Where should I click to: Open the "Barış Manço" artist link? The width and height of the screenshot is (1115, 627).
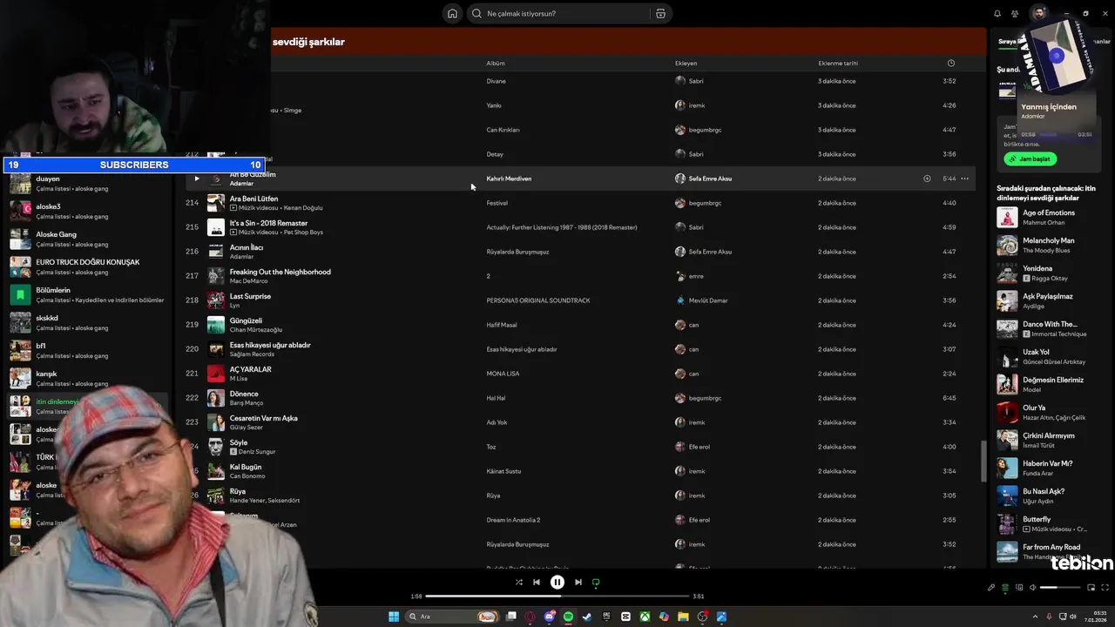click(x=246, y=403)
